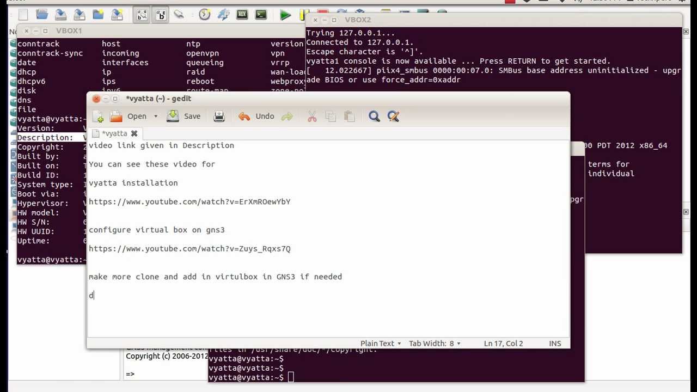Close the VBOX2 terminal window

[x=315, y=20]
